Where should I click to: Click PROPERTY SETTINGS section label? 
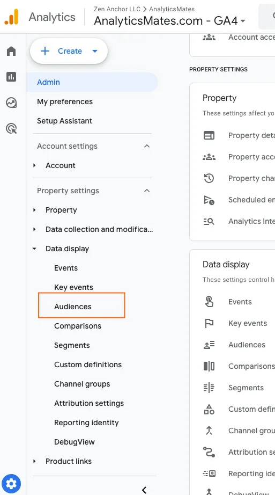point(218,69)
